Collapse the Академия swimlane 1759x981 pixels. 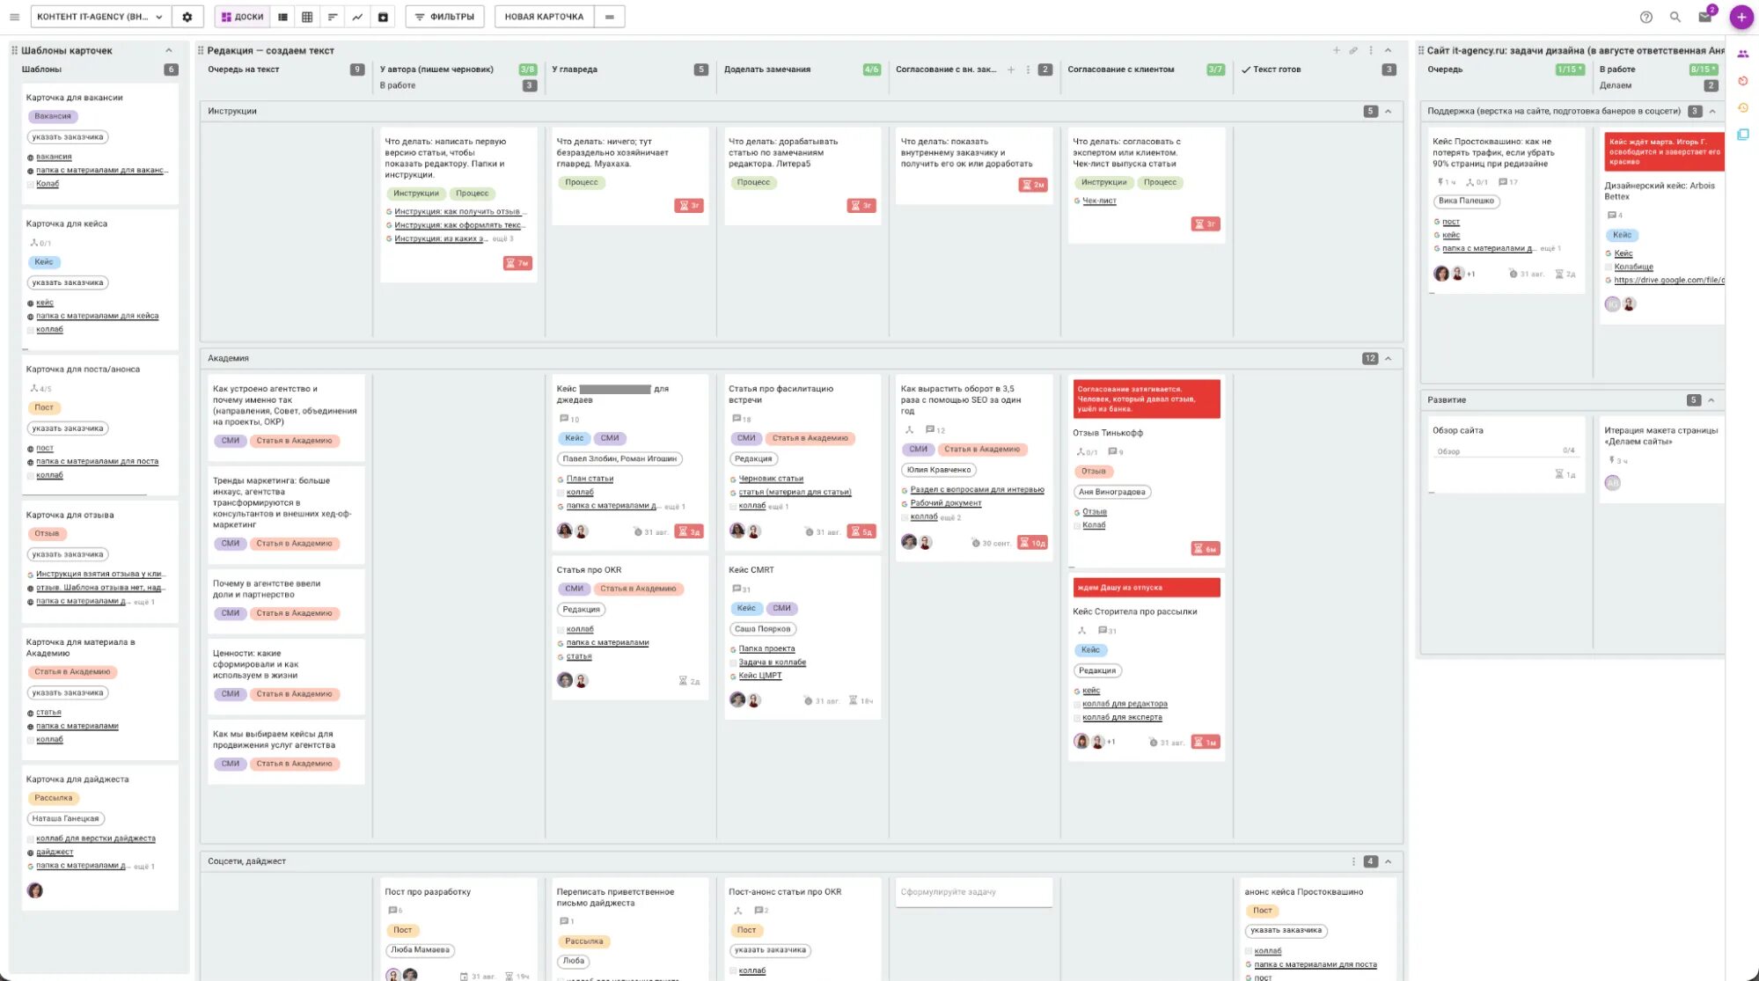click(1388, 358)
